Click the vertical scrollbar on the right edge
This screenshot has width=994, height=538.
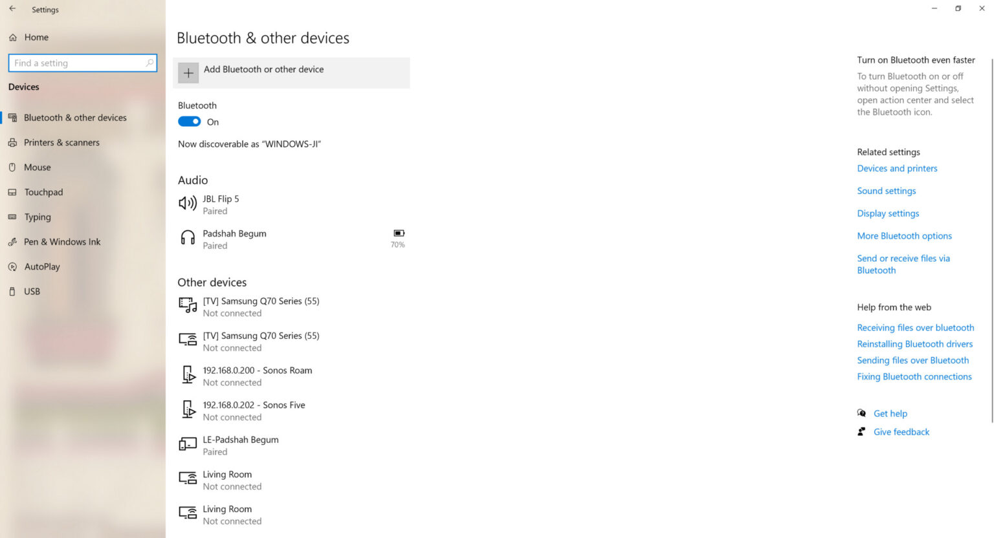click(x=991, y=239)
